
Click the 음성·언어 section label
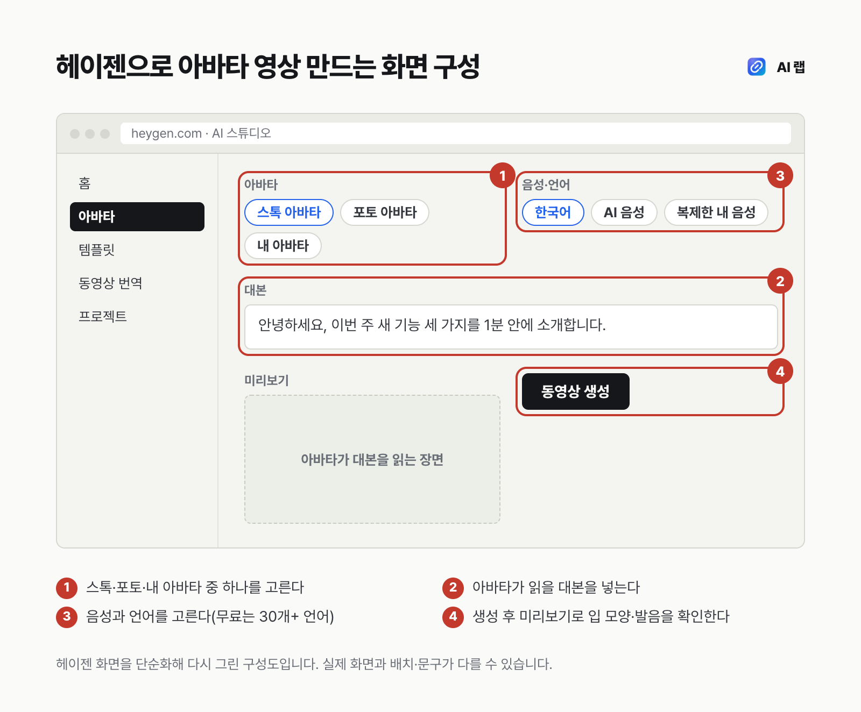point(546,184)
